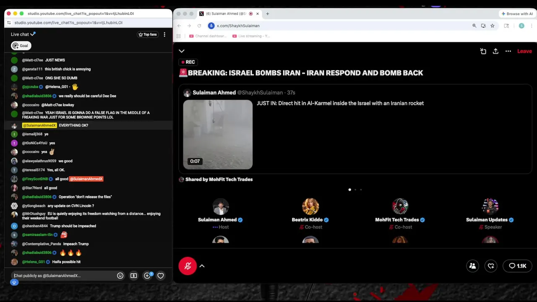Leave the X Space
This screenshot has width=537, height=302.
(x=524, y=51)
